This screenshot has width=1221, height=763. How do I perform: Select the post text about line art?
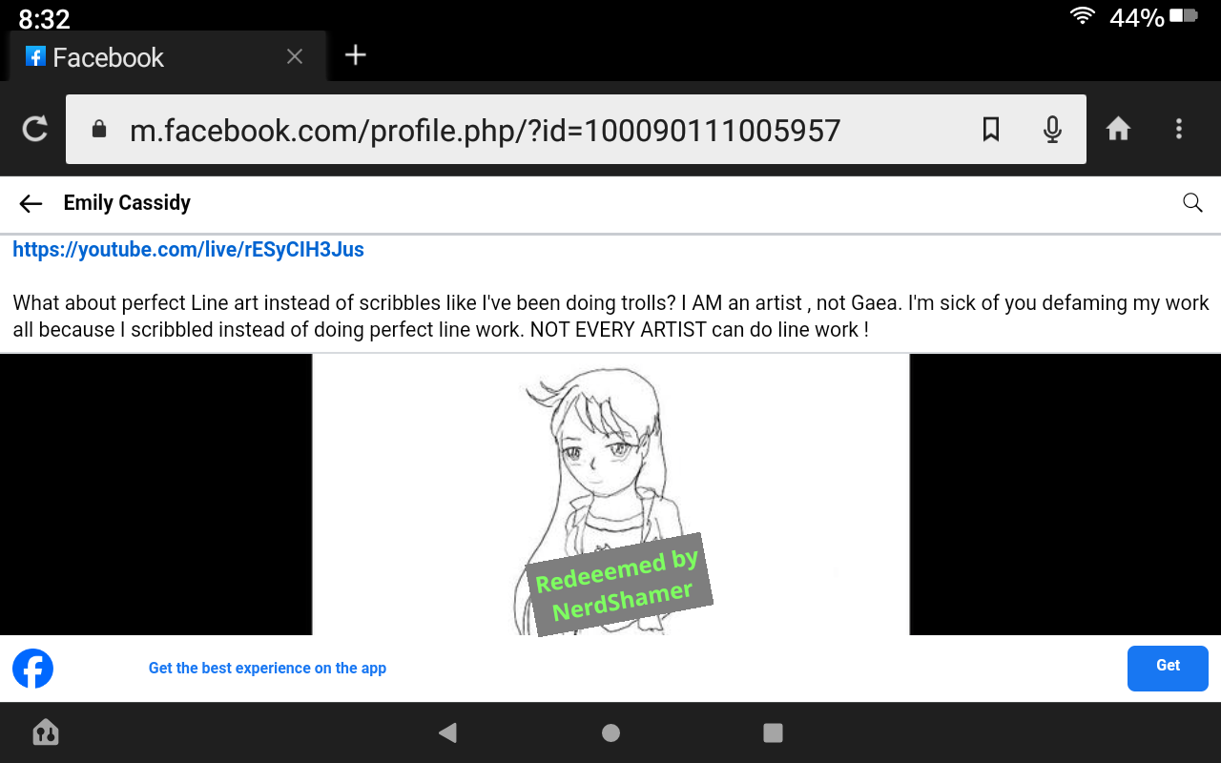tap(610, 317)
